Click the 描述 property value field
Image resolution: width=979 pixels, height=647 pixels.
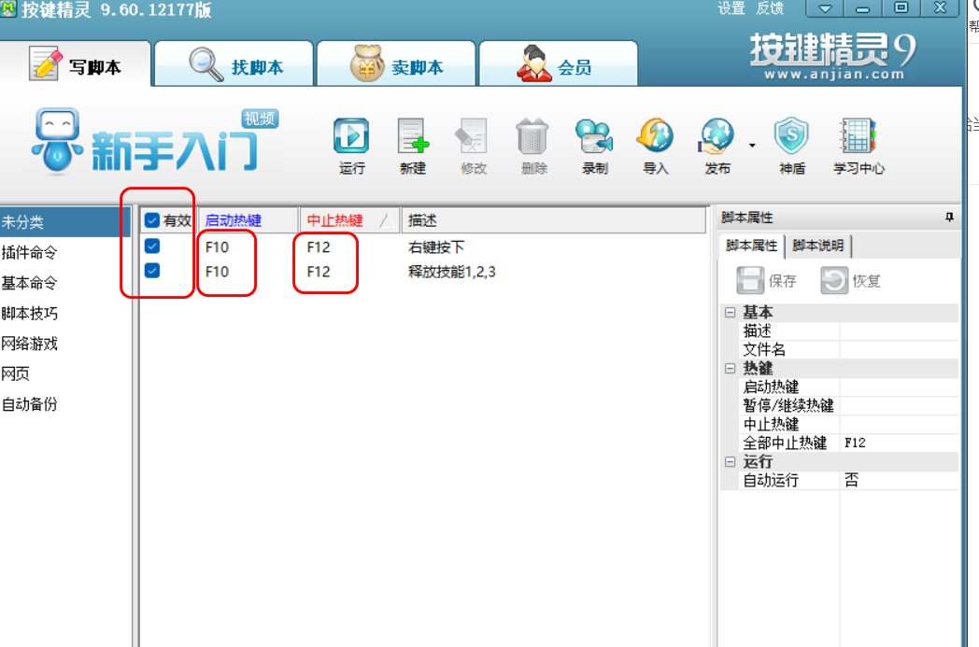tap(899, 331)
